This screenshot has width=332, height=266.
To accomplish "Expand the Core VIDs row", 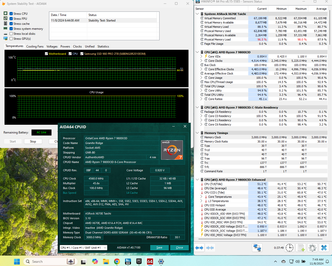I will click(x=201, y=56).
